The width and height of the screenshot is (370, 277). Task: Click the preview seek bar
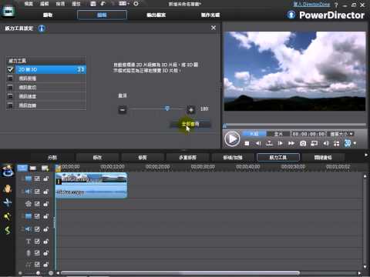coord(294,125)
